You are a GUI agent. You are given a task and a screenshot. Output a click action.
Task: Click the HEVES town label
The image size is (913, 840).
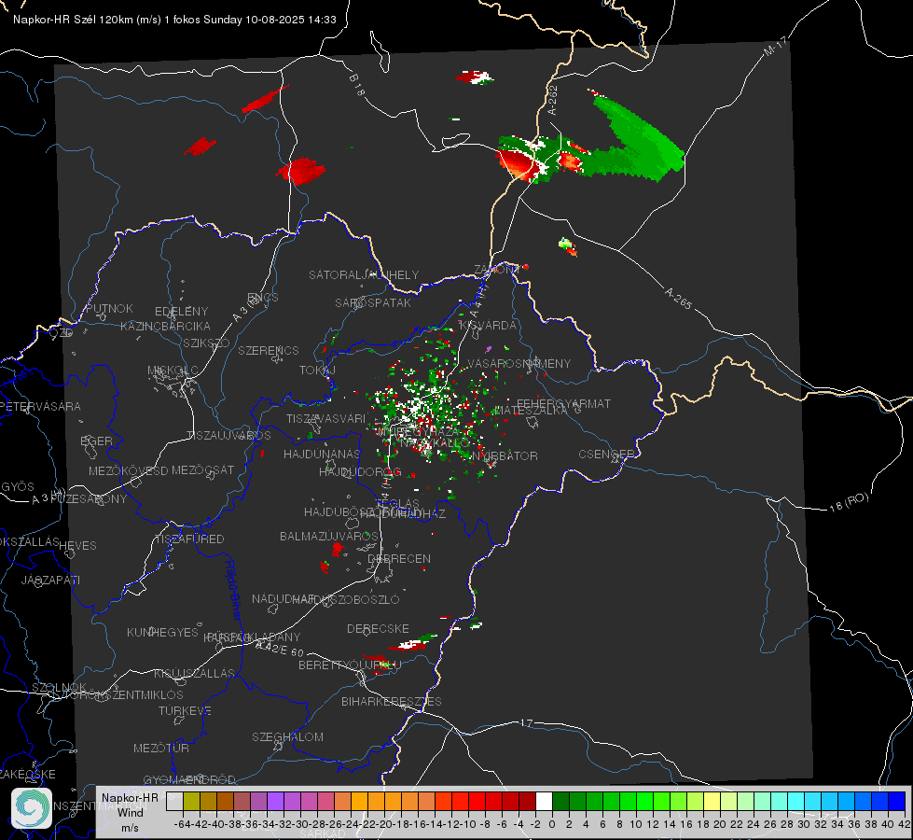(x=77, y=546)
